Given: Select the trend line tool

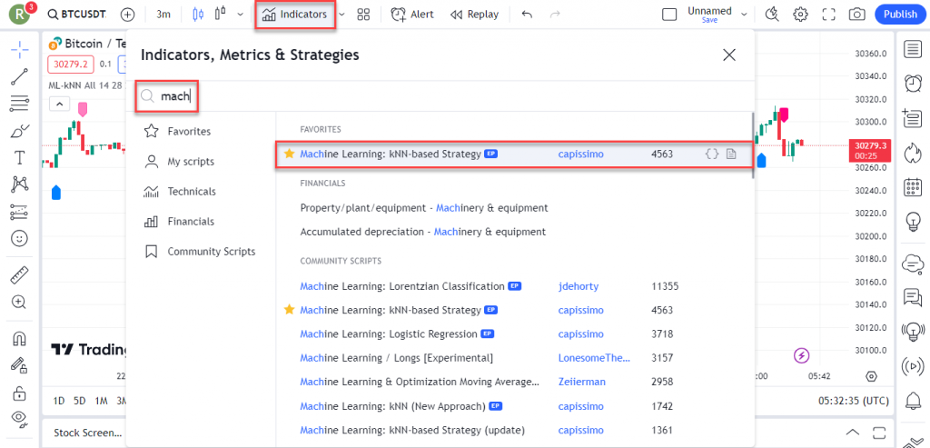Looking at the screenshot, I should tap(20, 76).
